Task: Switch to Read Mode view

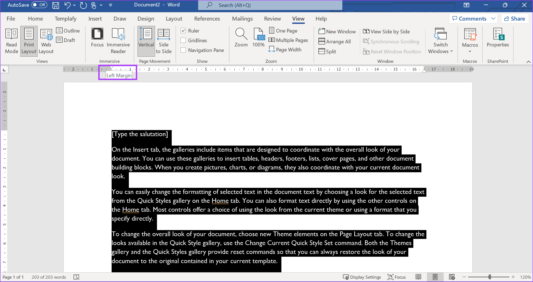Action: tap(12, 41)
